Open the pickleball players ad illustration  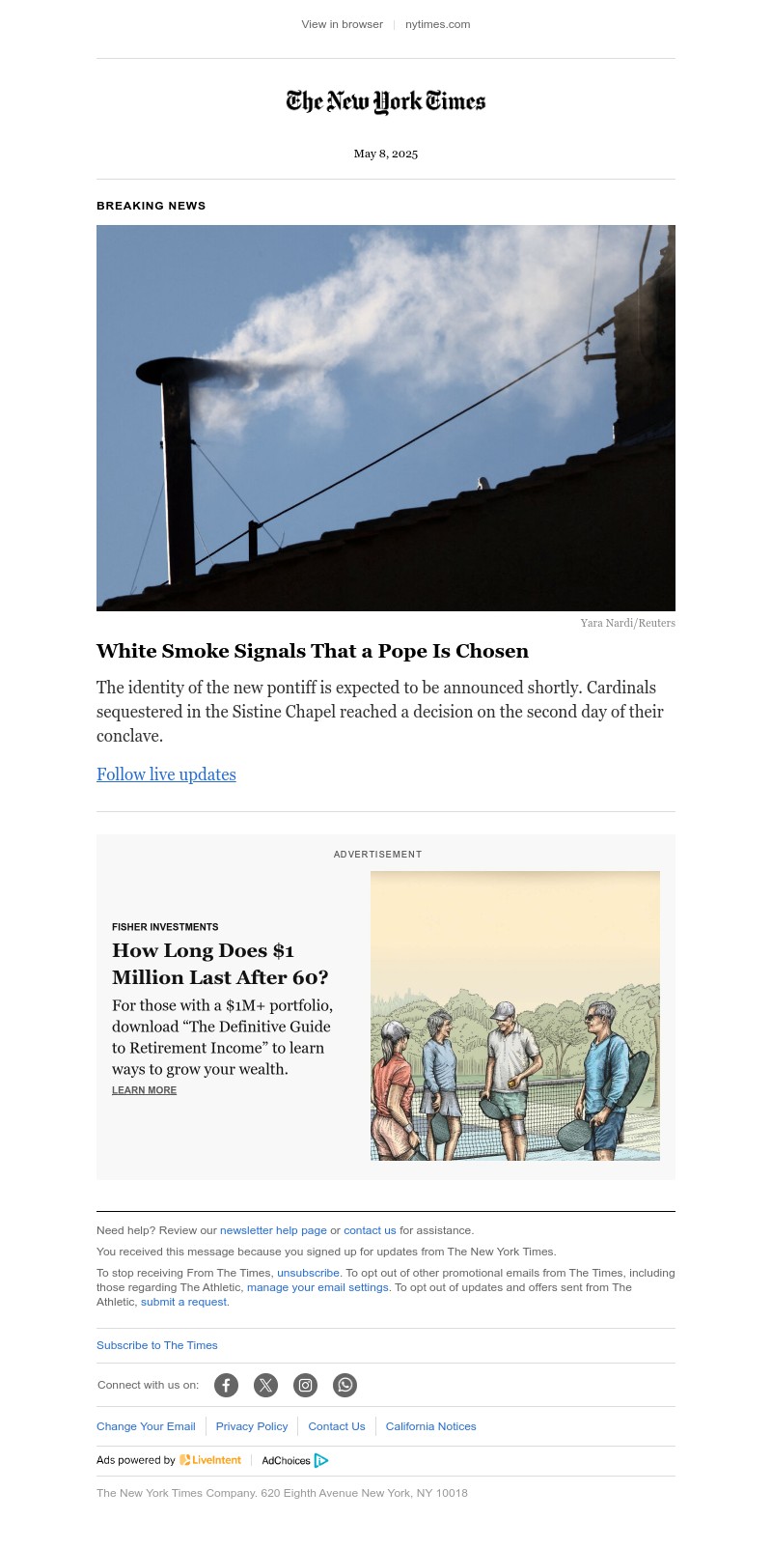515,1016
